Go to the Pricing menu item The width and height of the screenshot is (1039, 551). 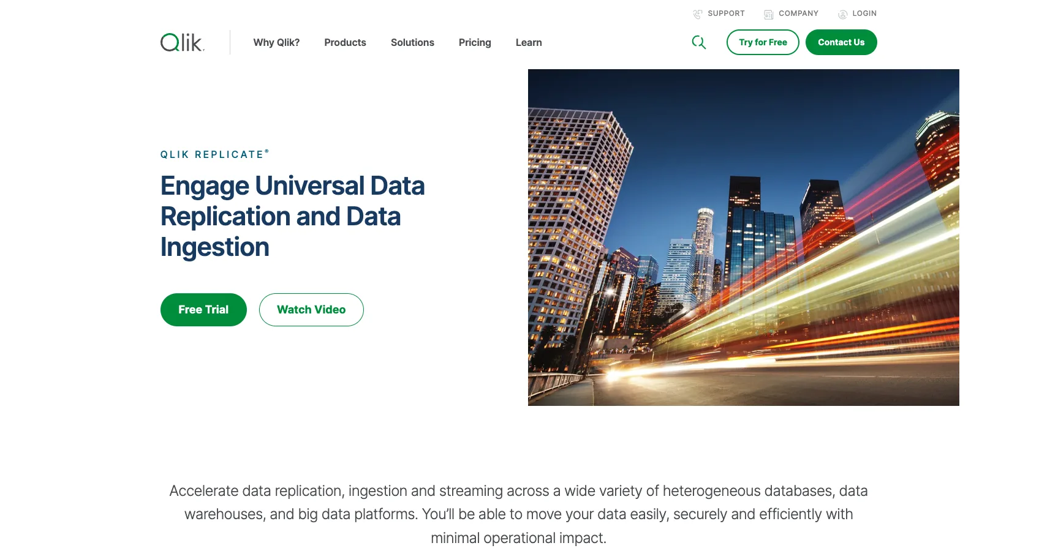475,42
